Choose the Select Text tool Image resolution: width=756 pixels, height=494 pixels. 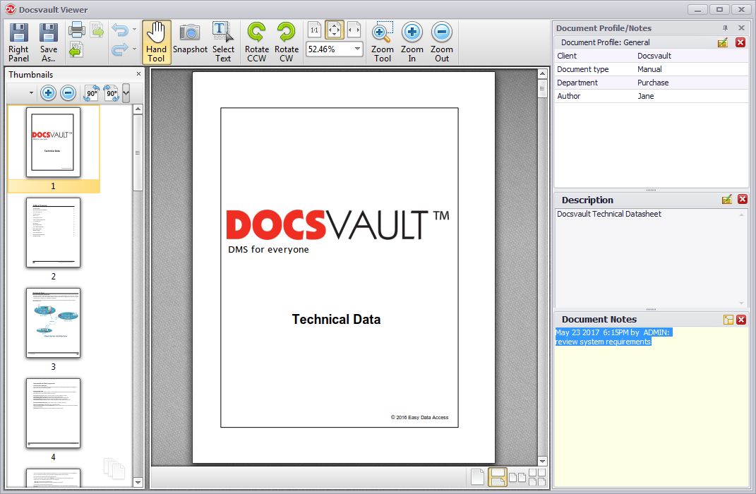tap(223, 42)
